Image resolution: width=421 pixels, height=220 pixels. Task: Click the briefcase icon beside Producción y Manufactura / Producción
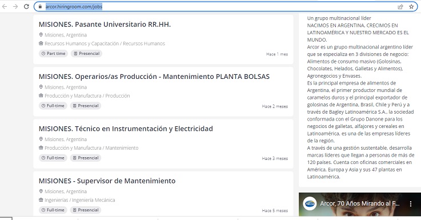(41, 95)
